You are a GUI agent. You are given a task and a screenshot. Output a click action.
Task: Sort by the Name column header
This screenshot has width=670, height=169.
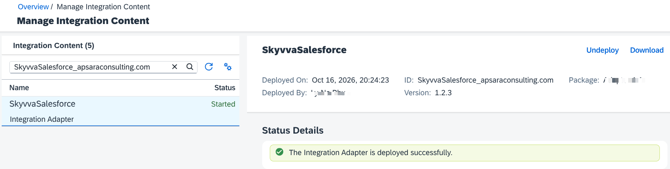pos(19,88)
